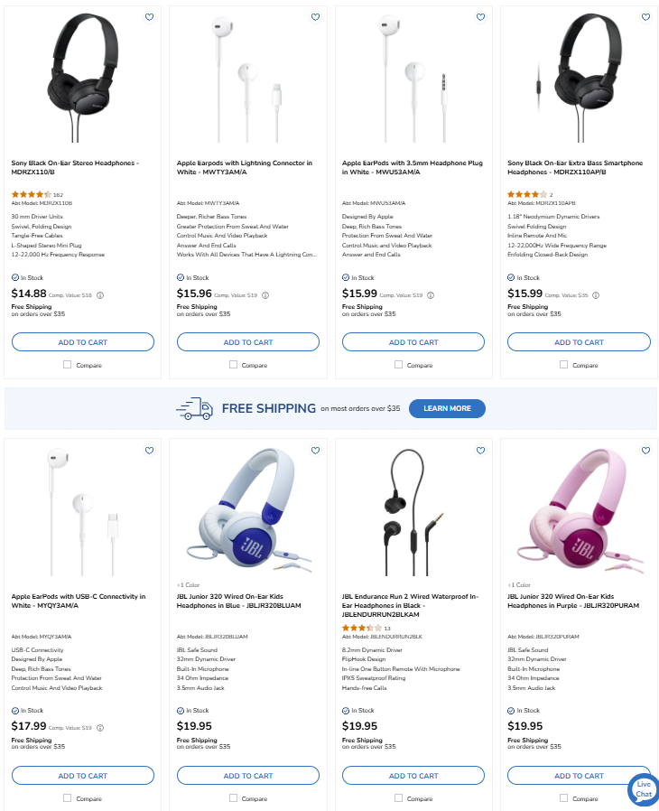Enable Compare for Apple EarPods 3.5mm plug
This screenshot has height=811, width=659.
tap(398, 365)
